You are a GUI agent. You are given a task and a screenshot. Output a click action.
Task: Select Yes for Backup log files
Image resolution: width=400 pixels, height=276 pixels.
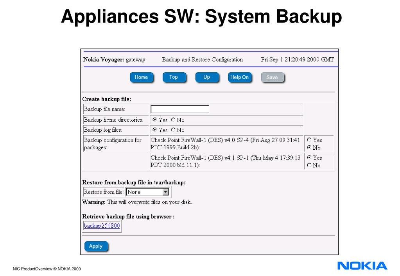point(154,130)
